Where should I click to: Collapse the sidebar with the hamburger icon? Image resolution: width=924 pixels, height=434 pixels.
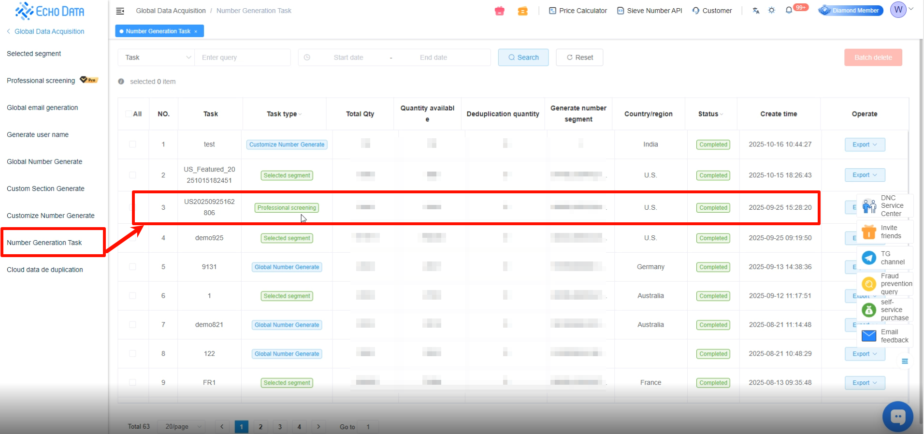pyautogui.click(x=120, y=11)
